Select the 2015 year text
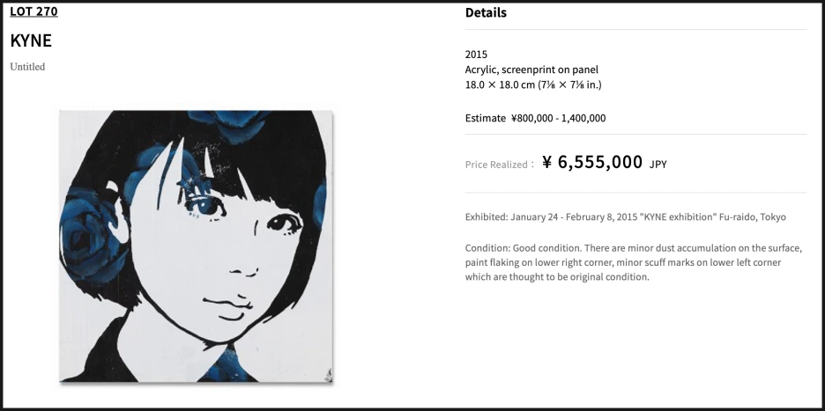The image size is (825, 411). click(x=476, y=55)
